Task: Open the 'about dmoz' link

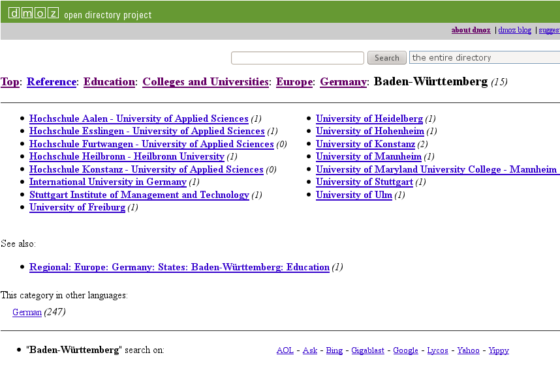Action: click(x=471, y=30)
